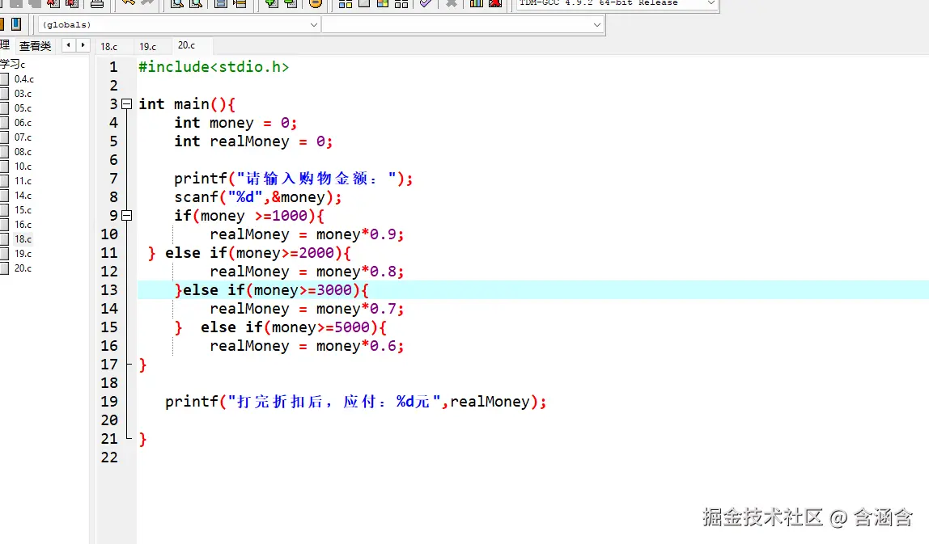The image size is (929, 544).
Task: Click the 'int money = 0;' declaration
Action: coord(235,123)
